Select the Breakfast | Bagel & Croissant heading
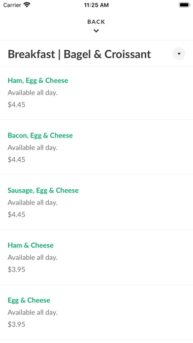The image size is (193, 343). 79,54
